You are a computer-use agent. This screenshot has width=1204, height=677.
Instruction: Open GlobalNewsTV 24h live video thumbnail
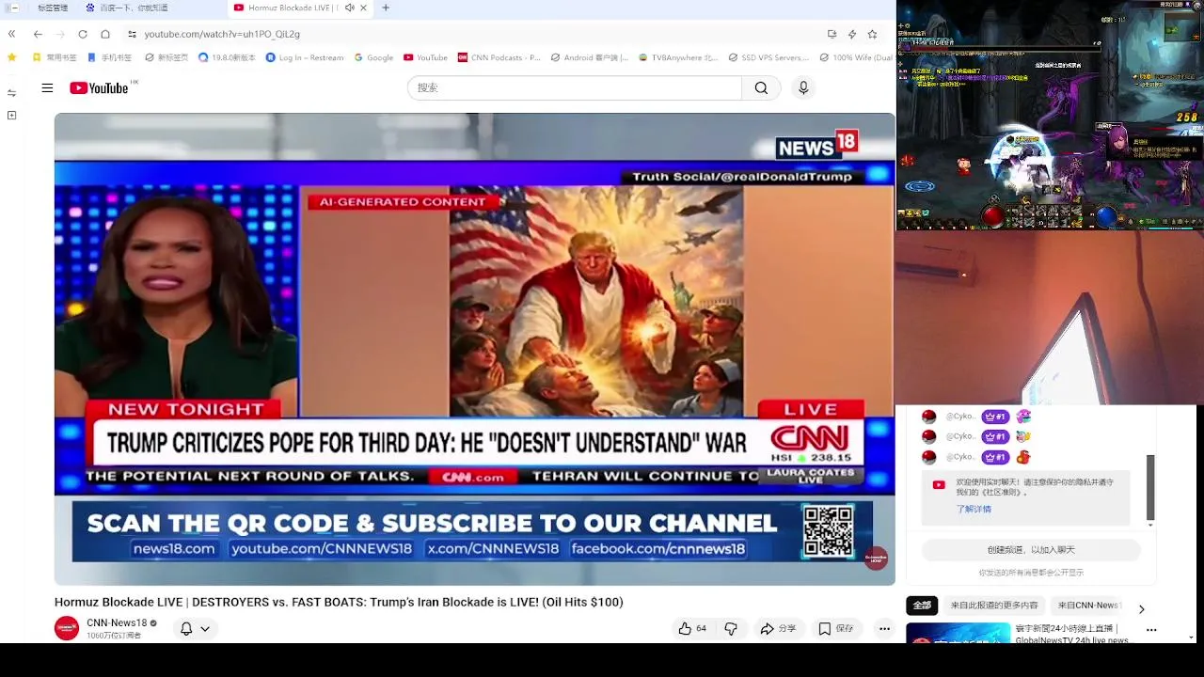(958, 633)
